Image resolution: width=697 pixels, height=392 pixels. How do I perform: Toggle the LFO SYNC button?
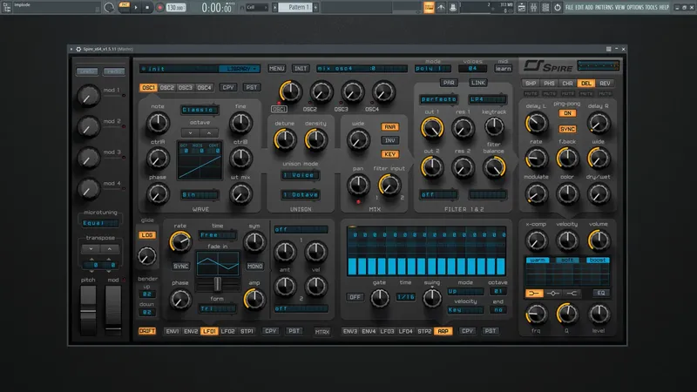coord(181,267)
